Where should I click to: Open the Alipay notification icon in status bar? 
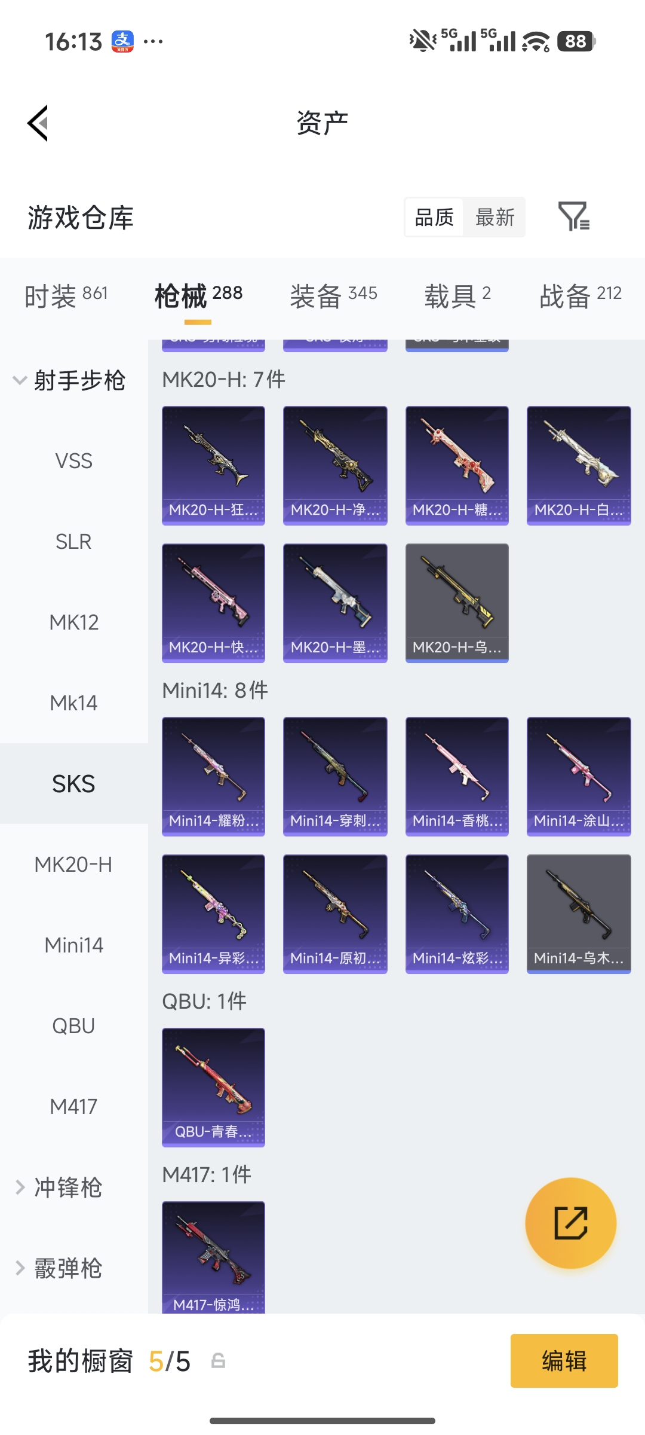coord(122,42)
